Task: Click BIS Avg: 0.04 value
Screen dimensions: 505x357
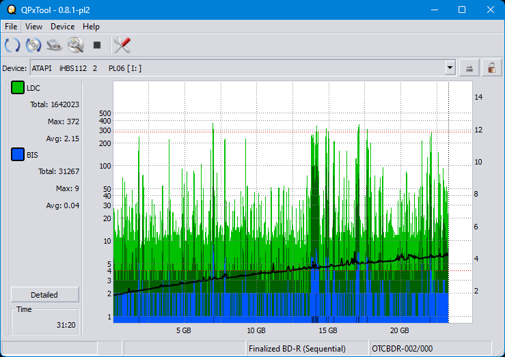Action: (62, 205)
